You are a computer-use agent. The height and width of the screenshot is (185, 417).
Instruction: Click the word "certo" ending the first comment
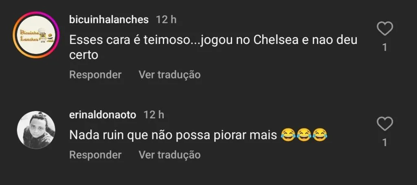coord(84,54)
